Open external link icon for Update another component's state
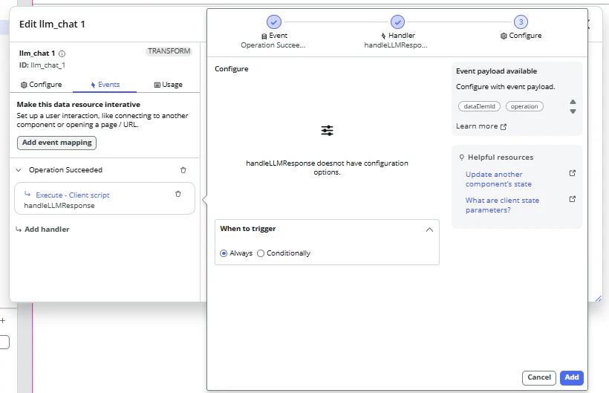Viewport: 609px width, 393px height. [x=572, y=173]
